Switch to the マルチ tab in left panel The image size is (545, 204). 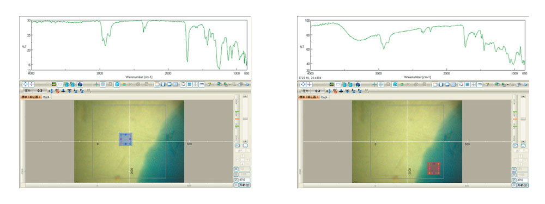click(46, 97)
